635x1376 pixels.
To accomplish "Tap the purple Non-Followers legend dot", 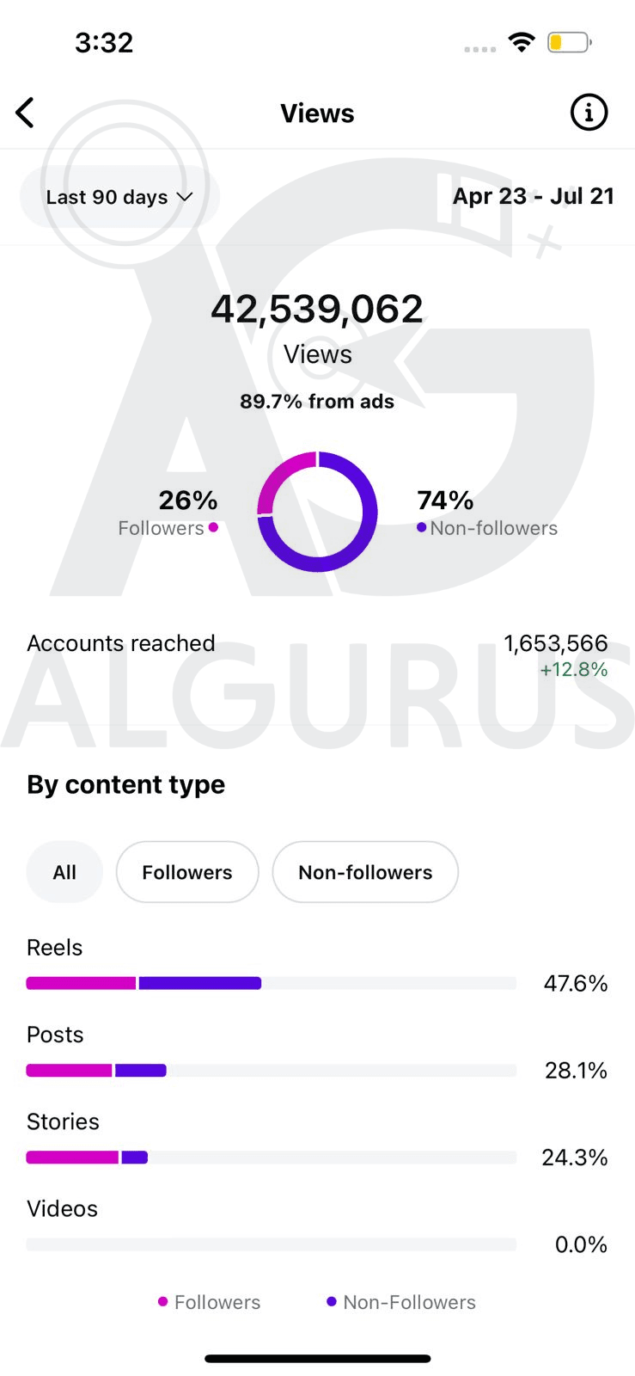I will 332,1302.
